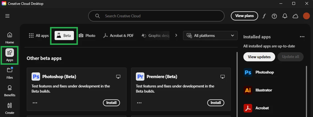Open the Apps sidebar section
Screen dimensions: 313x117
point(10,55)
